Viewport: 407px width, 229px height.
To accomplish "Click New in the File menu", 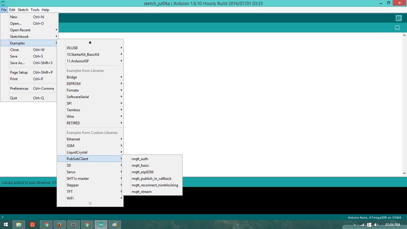I will pyautogui.click(x=29, y=17).
